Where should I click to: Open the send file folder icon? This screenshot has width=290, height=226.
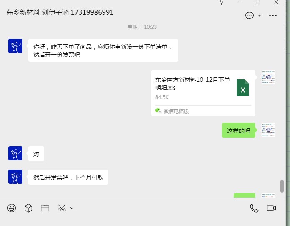45,208
